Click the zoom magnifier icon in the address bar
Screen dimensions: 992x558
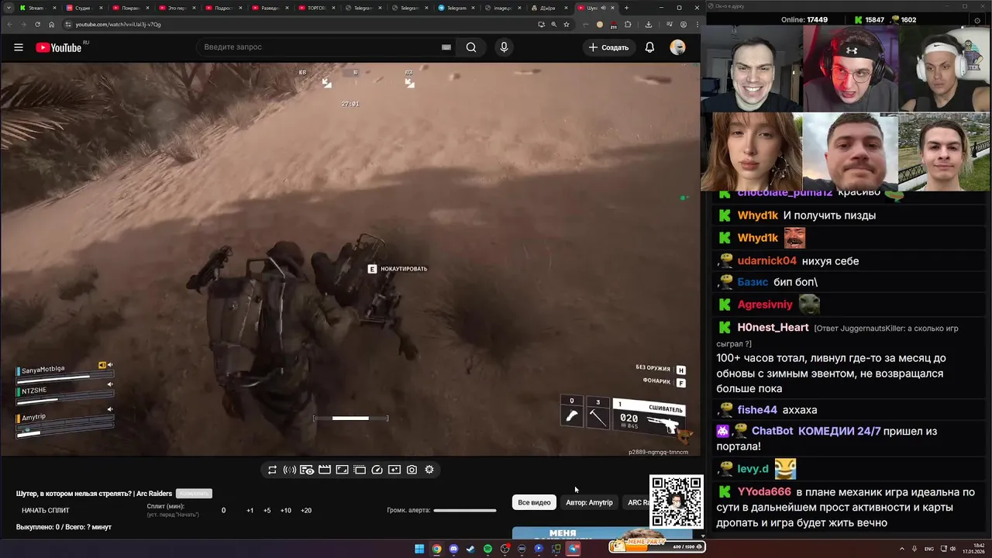[x=553, y=24]
